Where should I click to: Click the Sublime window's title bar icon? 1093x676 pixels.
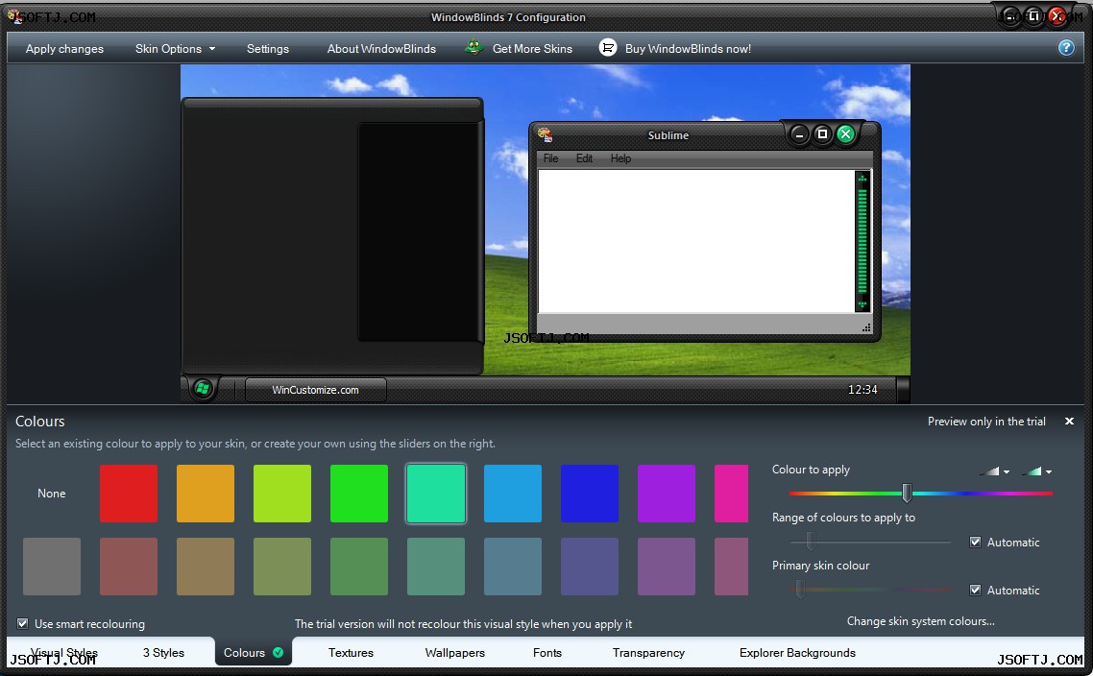pos(546,134)
